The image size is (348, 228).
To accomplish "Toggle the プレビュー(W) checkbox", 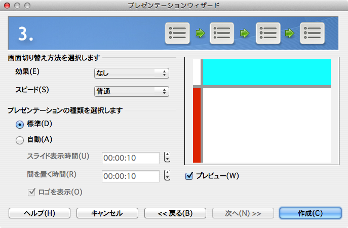I will 190,176.
